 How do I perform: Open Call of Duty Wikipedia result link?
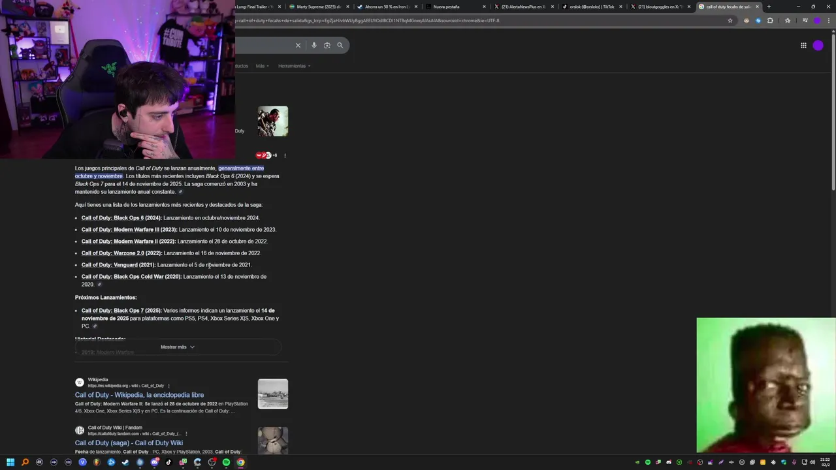[x=139, y=395]
